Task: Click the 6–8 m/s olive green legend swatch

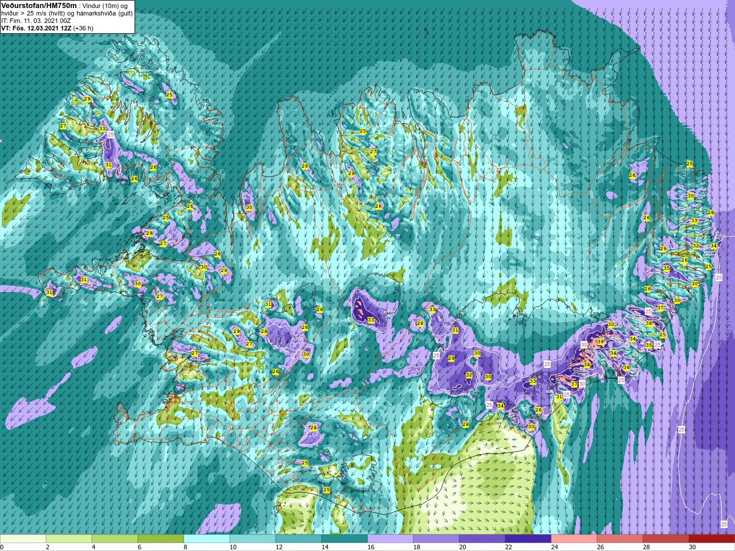Action: coord(161,539)
